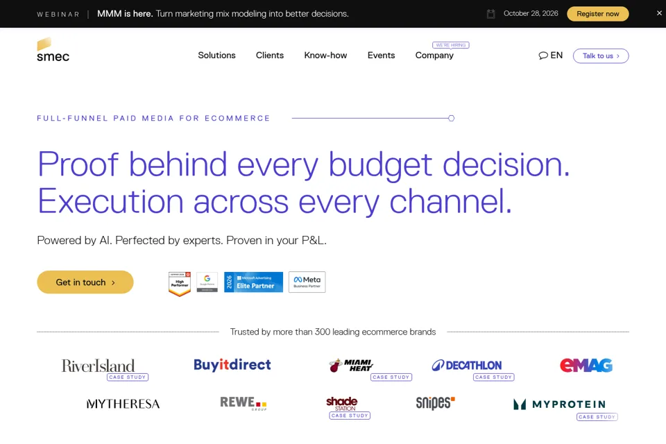Click the Miami Heat logo
The image size is (666, 444).
(351, 365)
